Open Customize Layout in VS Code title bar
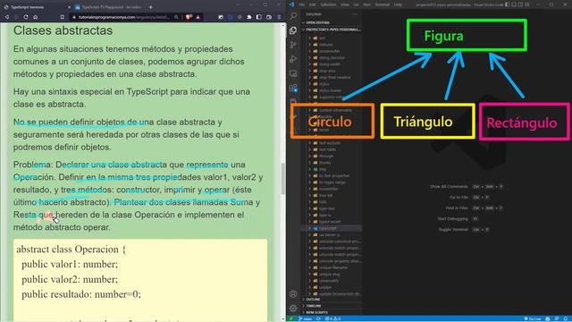 [x=527, y=4]
